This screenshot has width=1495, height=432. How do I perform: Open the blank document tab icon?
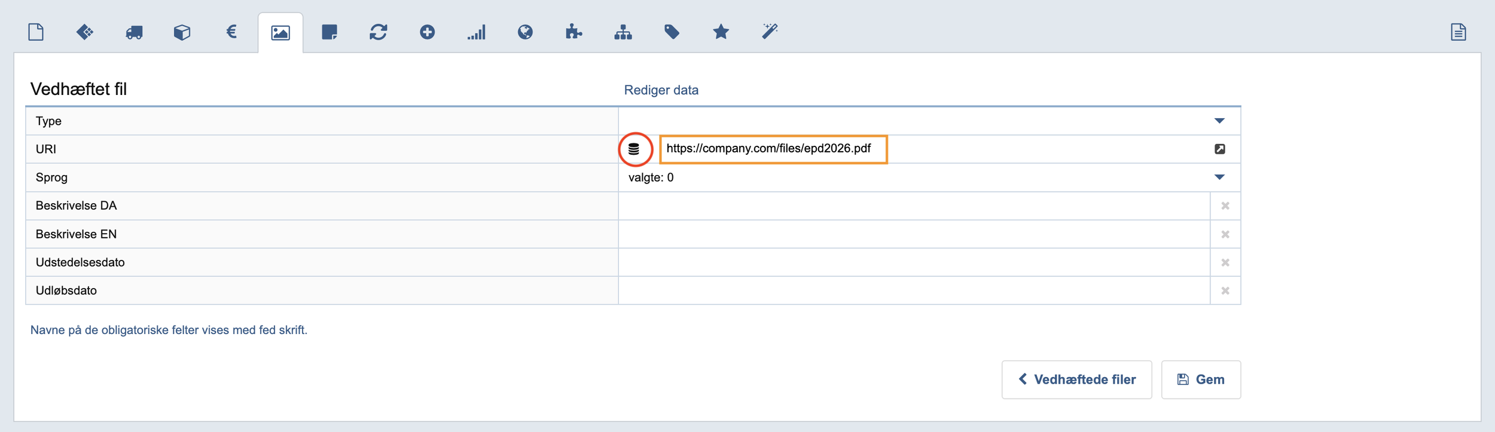point(36,32)
